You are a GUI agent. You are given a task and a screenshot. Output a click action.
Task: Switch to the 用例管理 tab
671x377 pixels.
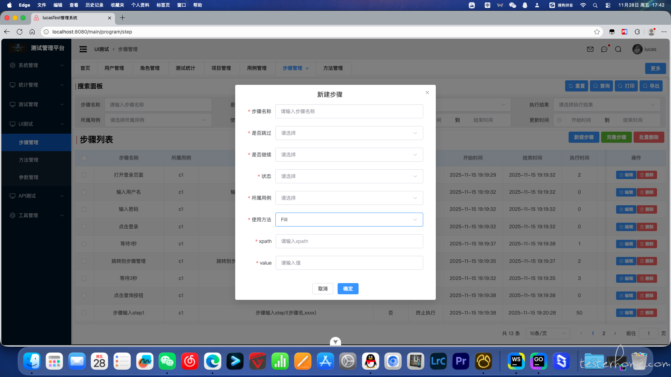(257, 68)
